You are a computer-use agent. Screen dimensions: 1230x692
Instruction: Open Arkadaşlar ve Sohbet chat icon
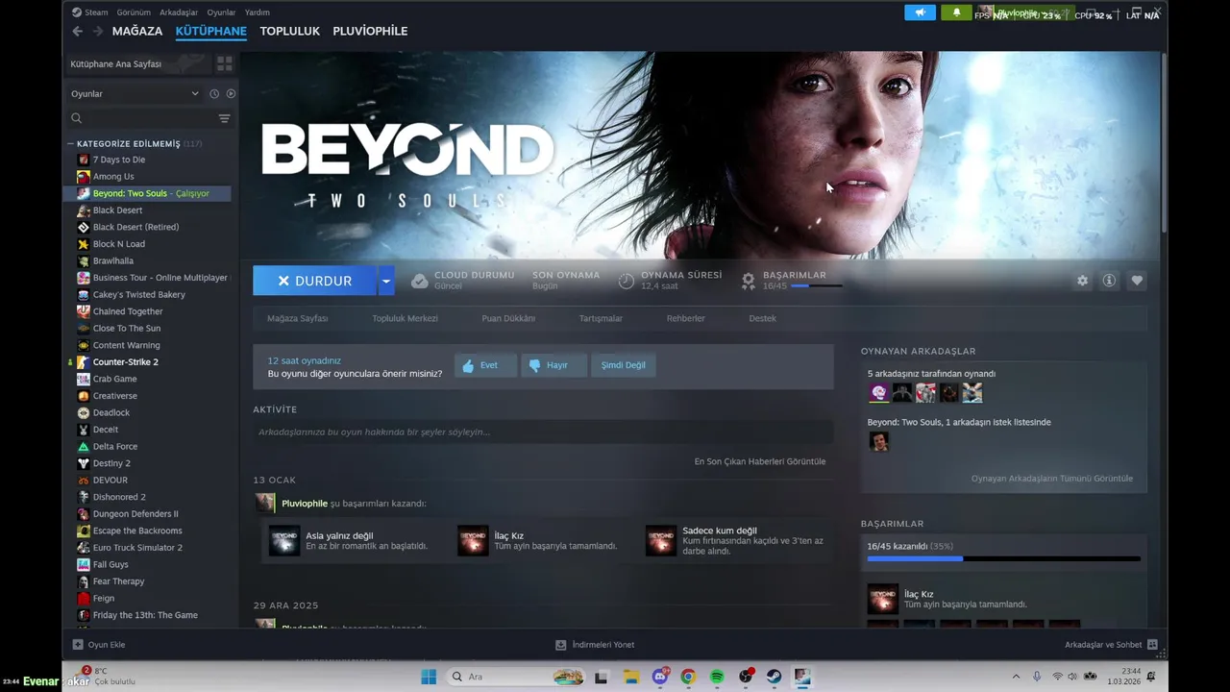[x=1152, y=645]
